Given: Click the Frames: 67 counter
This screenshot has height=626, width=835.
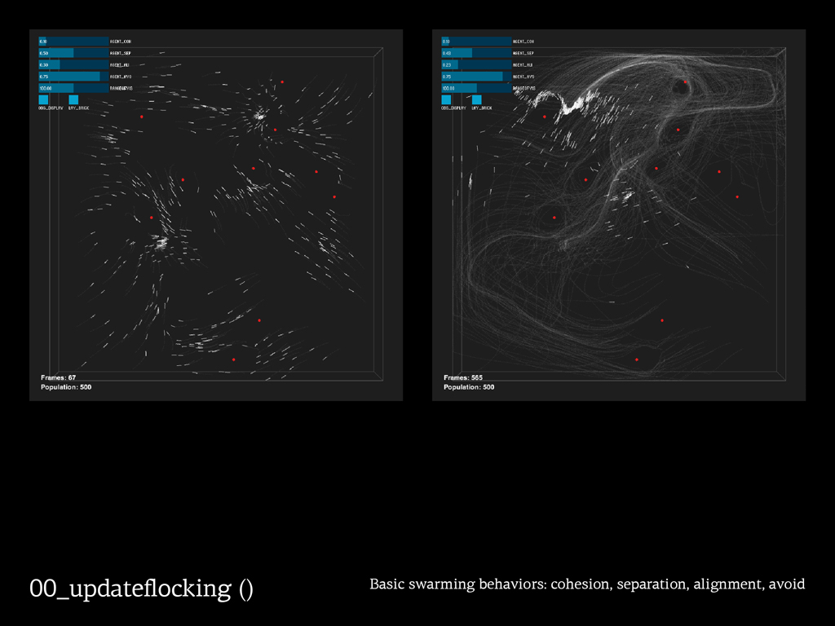Looking at the screenshot, I should coord(59,377).
